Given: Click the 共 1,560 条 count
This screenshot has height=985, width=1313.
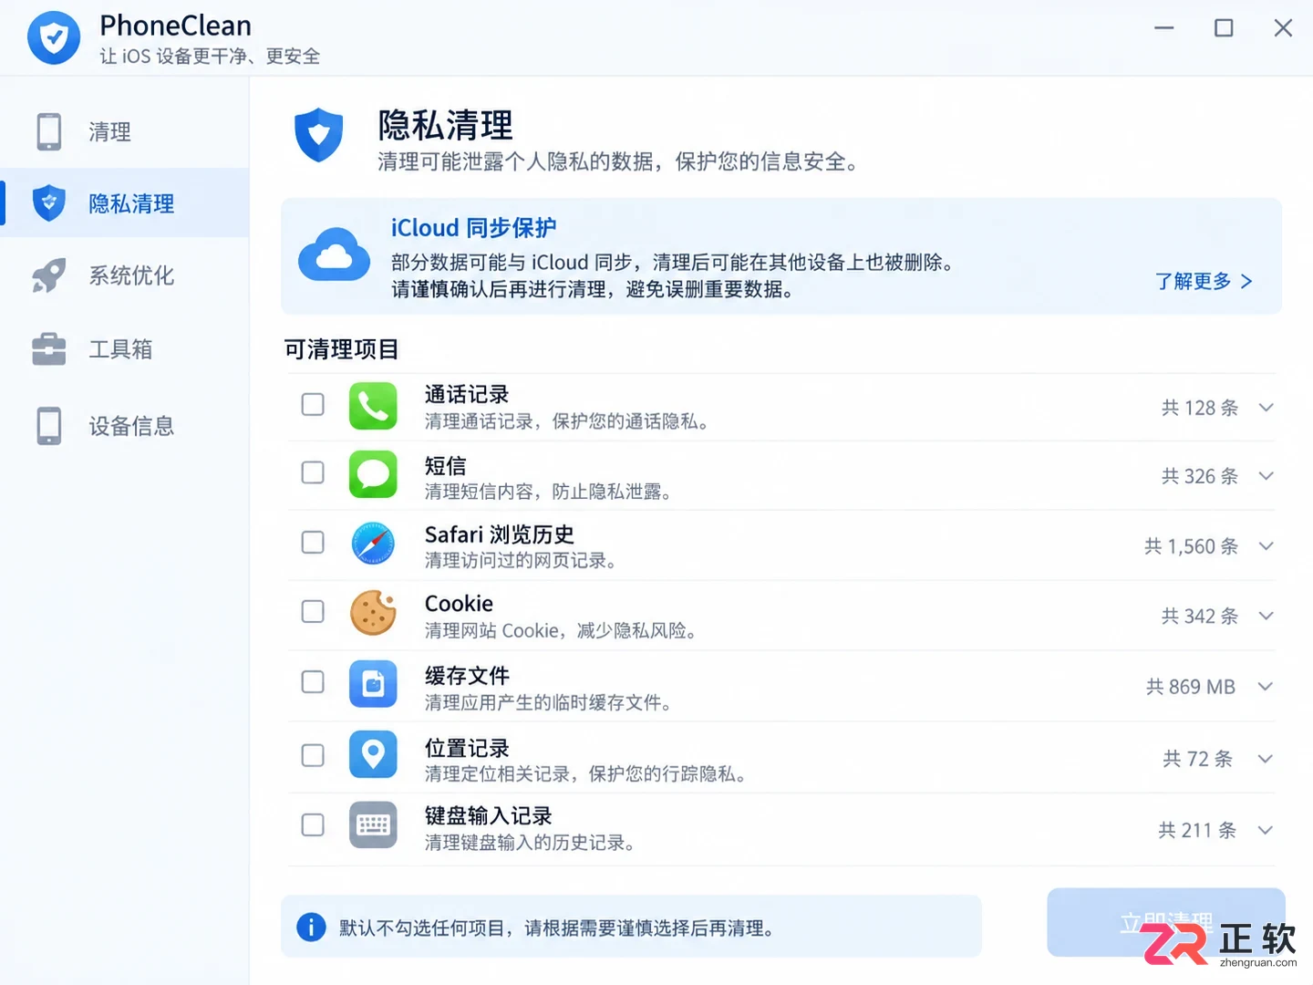Looking at the screenshot, I should click(x=1192, y=546).
